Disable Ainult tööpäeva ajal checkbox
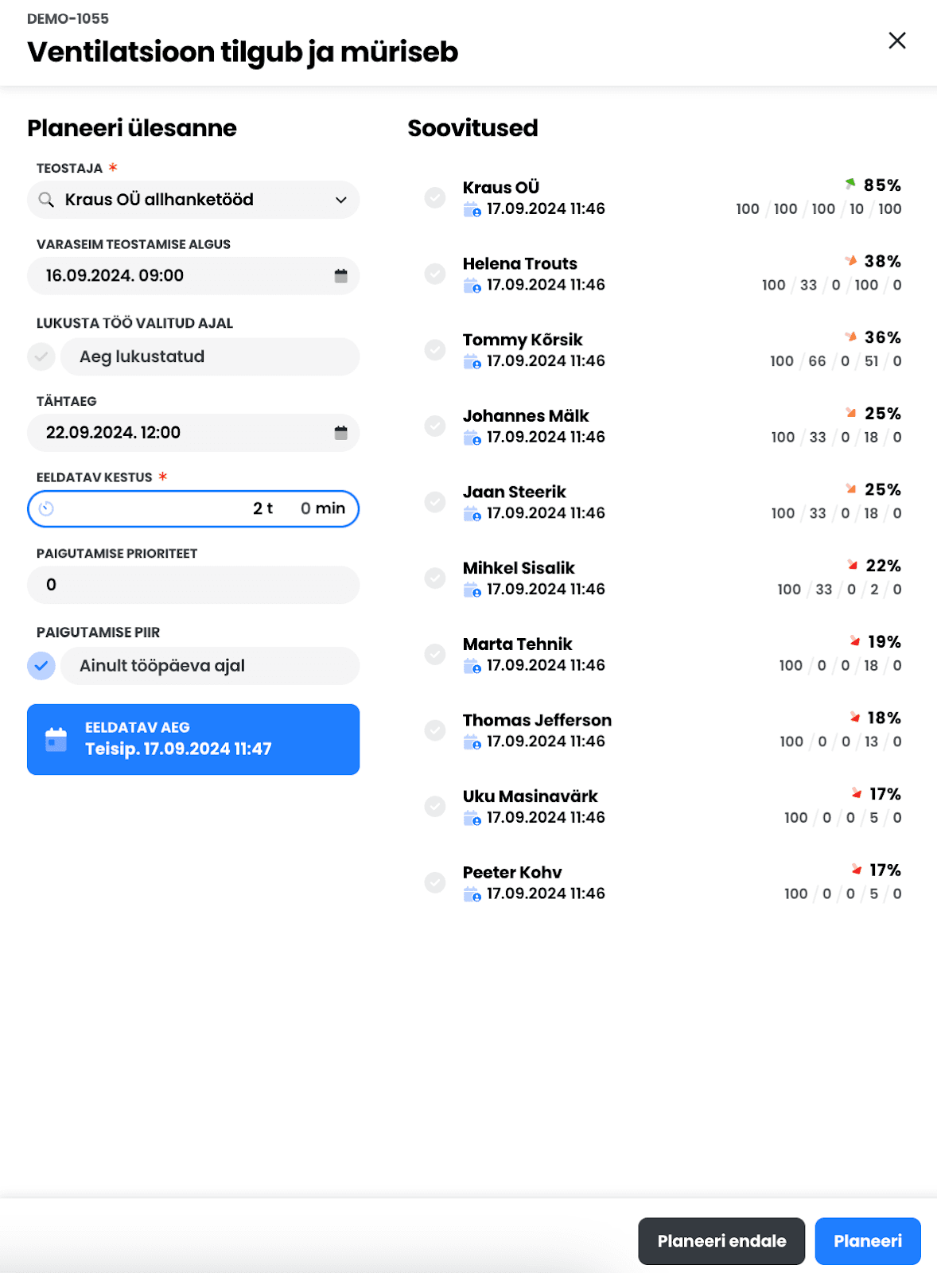This screenshot has height=1273, width=937. click(41, 665)
